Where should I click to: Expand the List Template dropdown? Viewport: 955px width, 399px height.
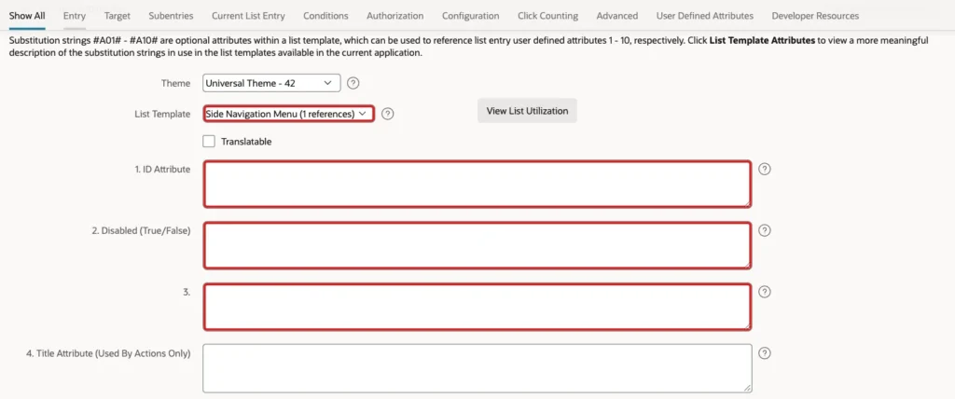pos(289,114)
